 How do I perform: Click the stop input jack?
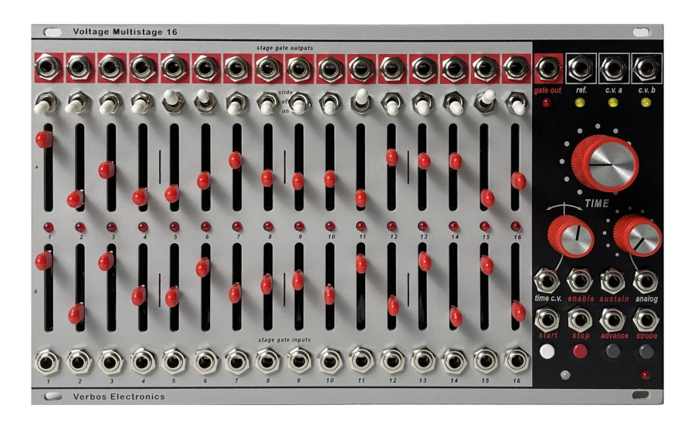580,319
